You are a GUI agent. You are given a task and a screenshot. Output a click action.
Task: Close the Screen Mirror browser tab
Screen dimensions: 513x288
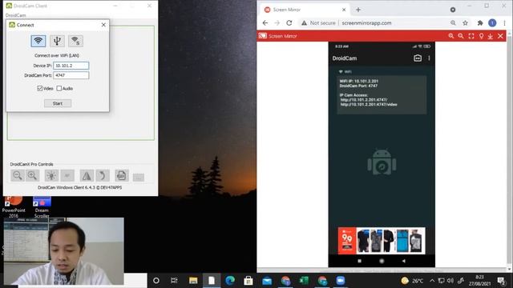click(x=344, y=10)
